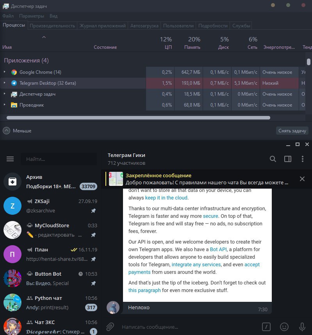312x335 pixels.
Task: Expand Диспетчер задач process group
Action: [4, 94]
